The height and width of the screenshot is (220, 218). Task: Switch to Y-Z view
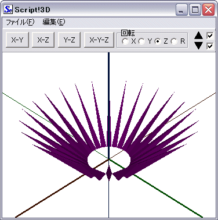coord(69,40)
